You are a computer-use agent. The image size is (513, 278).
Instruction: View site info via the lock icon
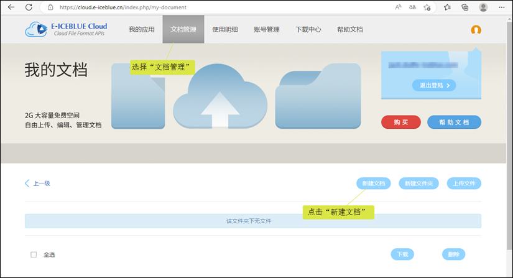click(50, 7)
